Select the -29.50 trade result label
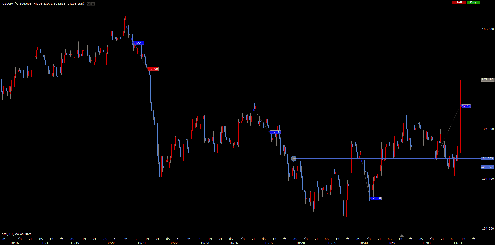 [x=376, y=198]
